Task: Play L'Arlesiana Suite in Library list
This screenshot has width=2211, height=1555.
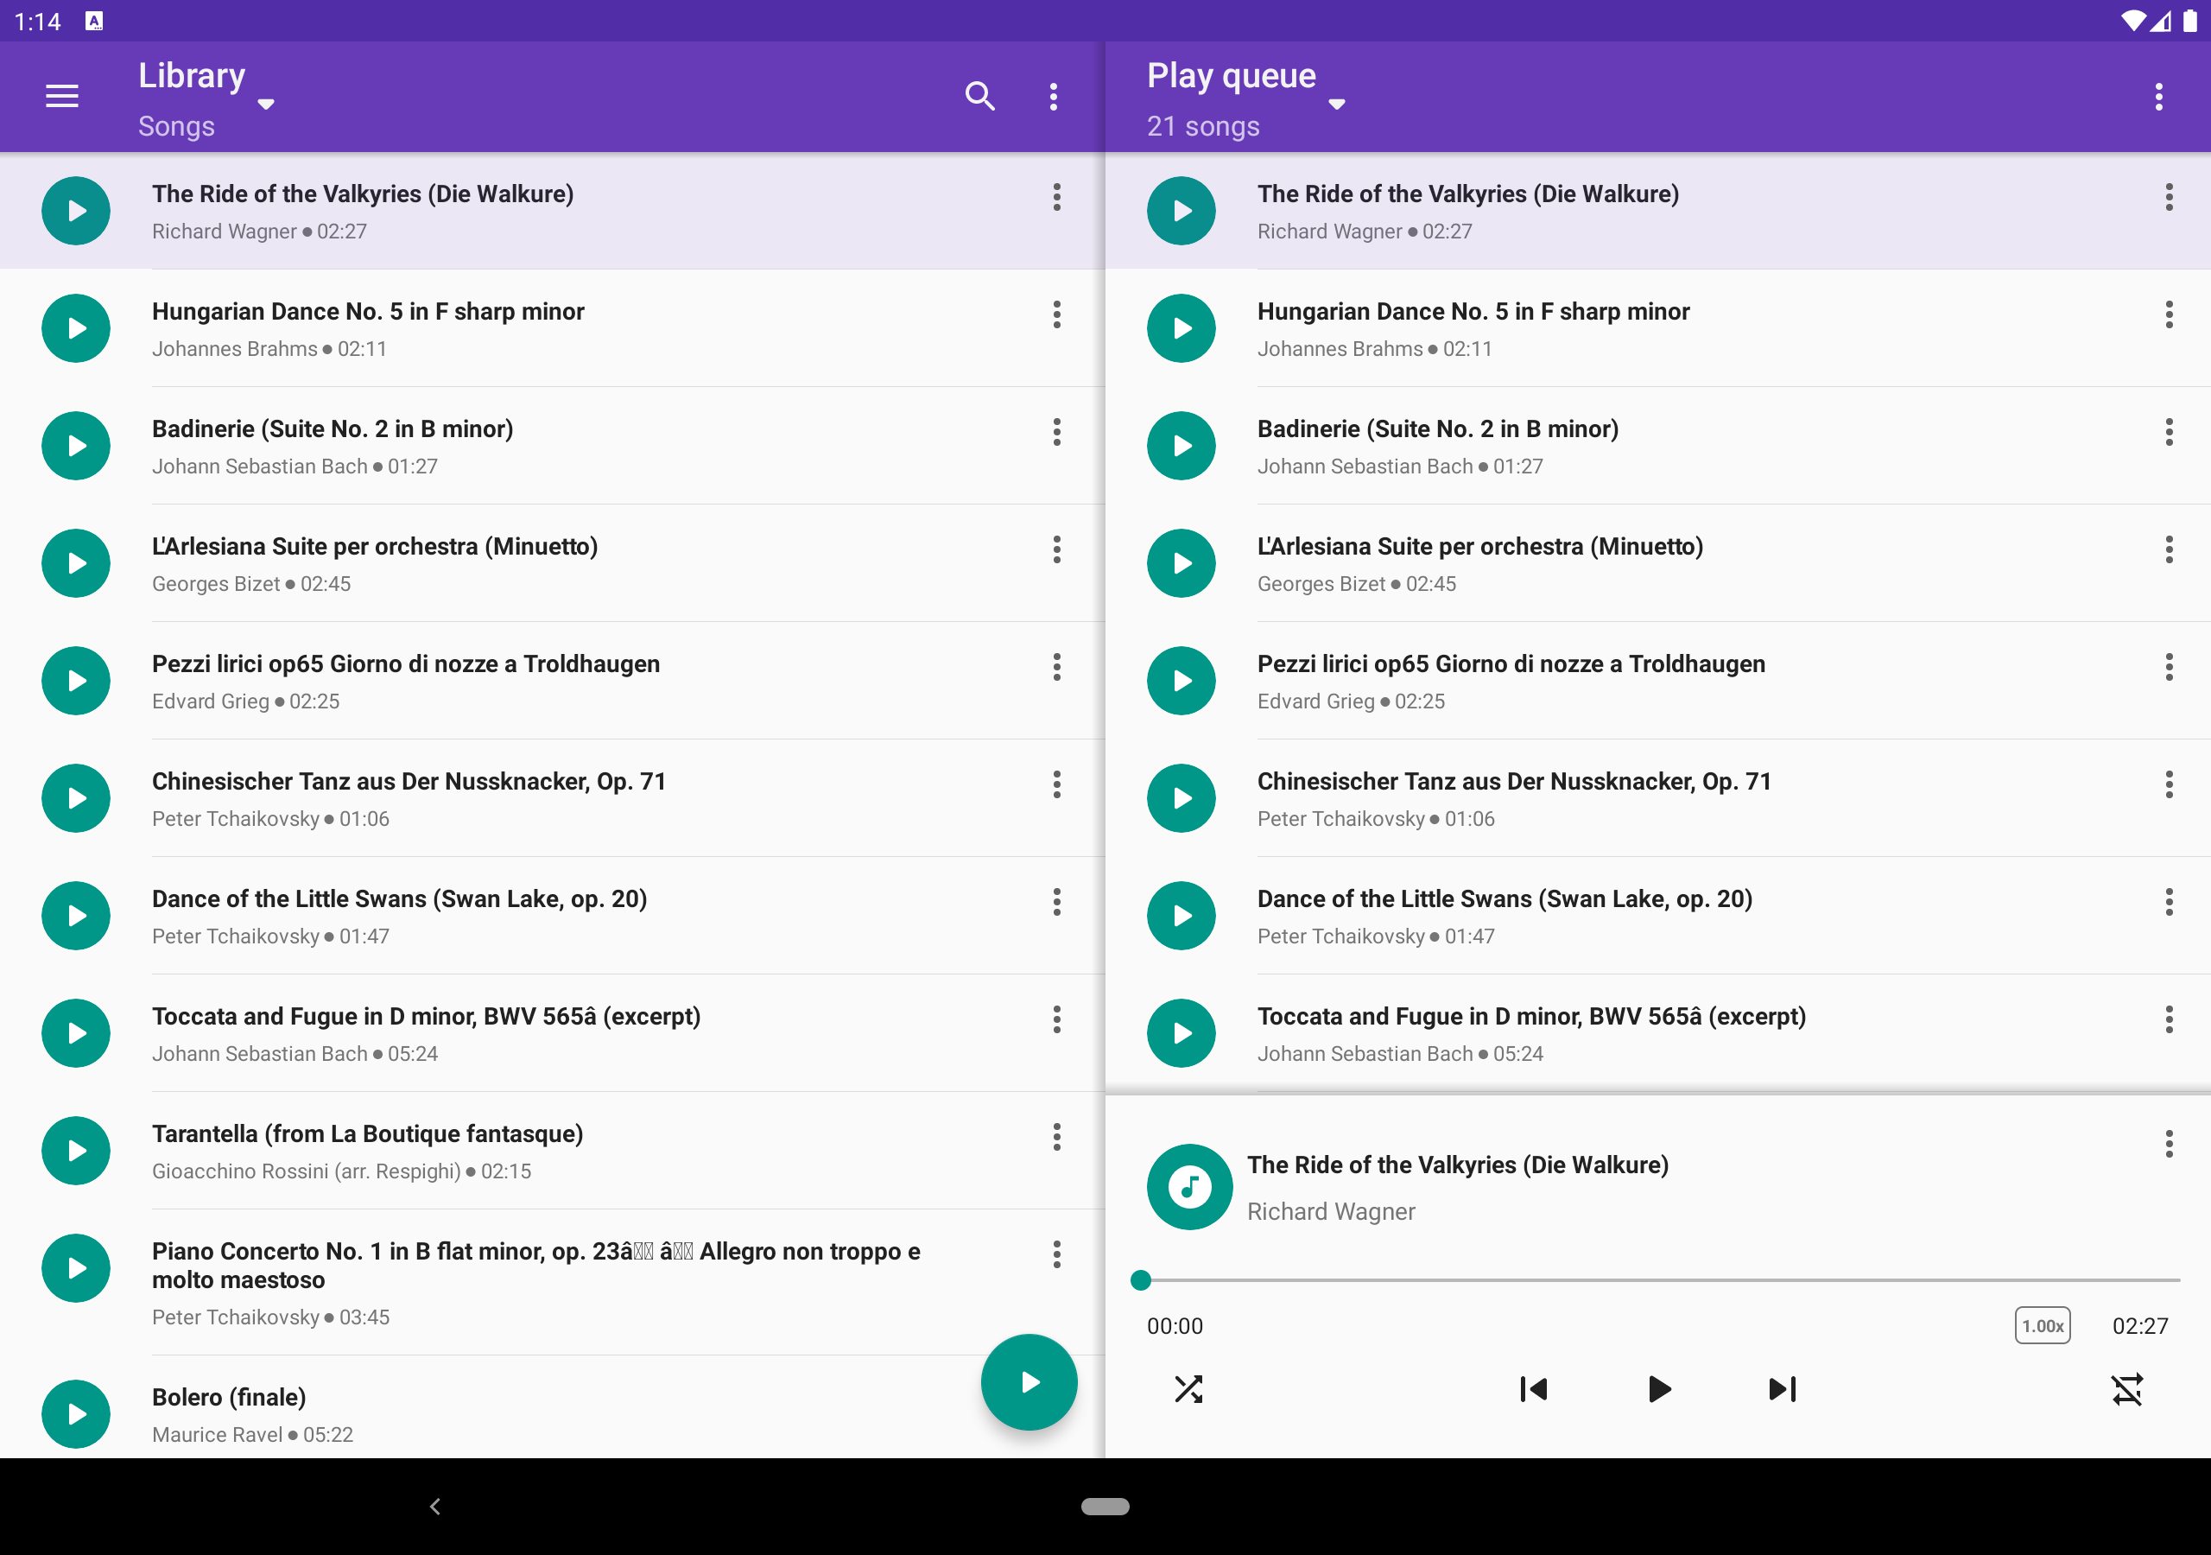Action: click(x=76, y=563)
